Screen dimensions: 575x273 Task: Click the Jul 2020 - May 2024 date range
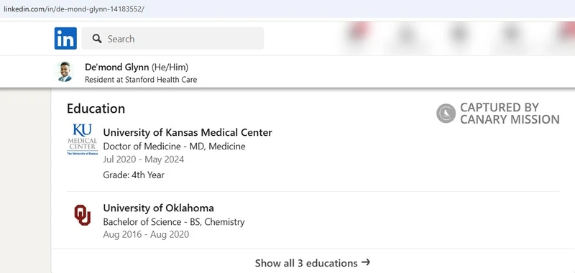tap(143, 159)
